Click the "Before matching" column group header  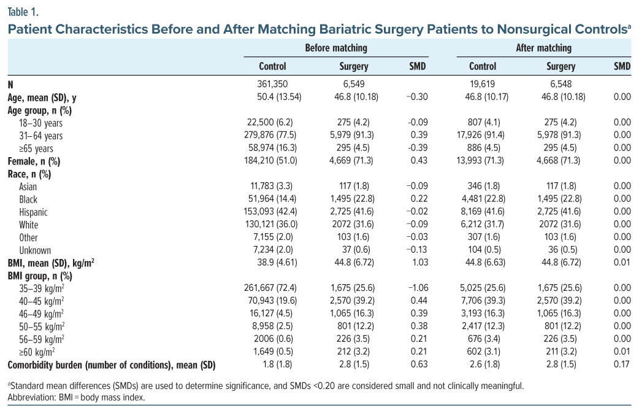[x=336, y=48]
